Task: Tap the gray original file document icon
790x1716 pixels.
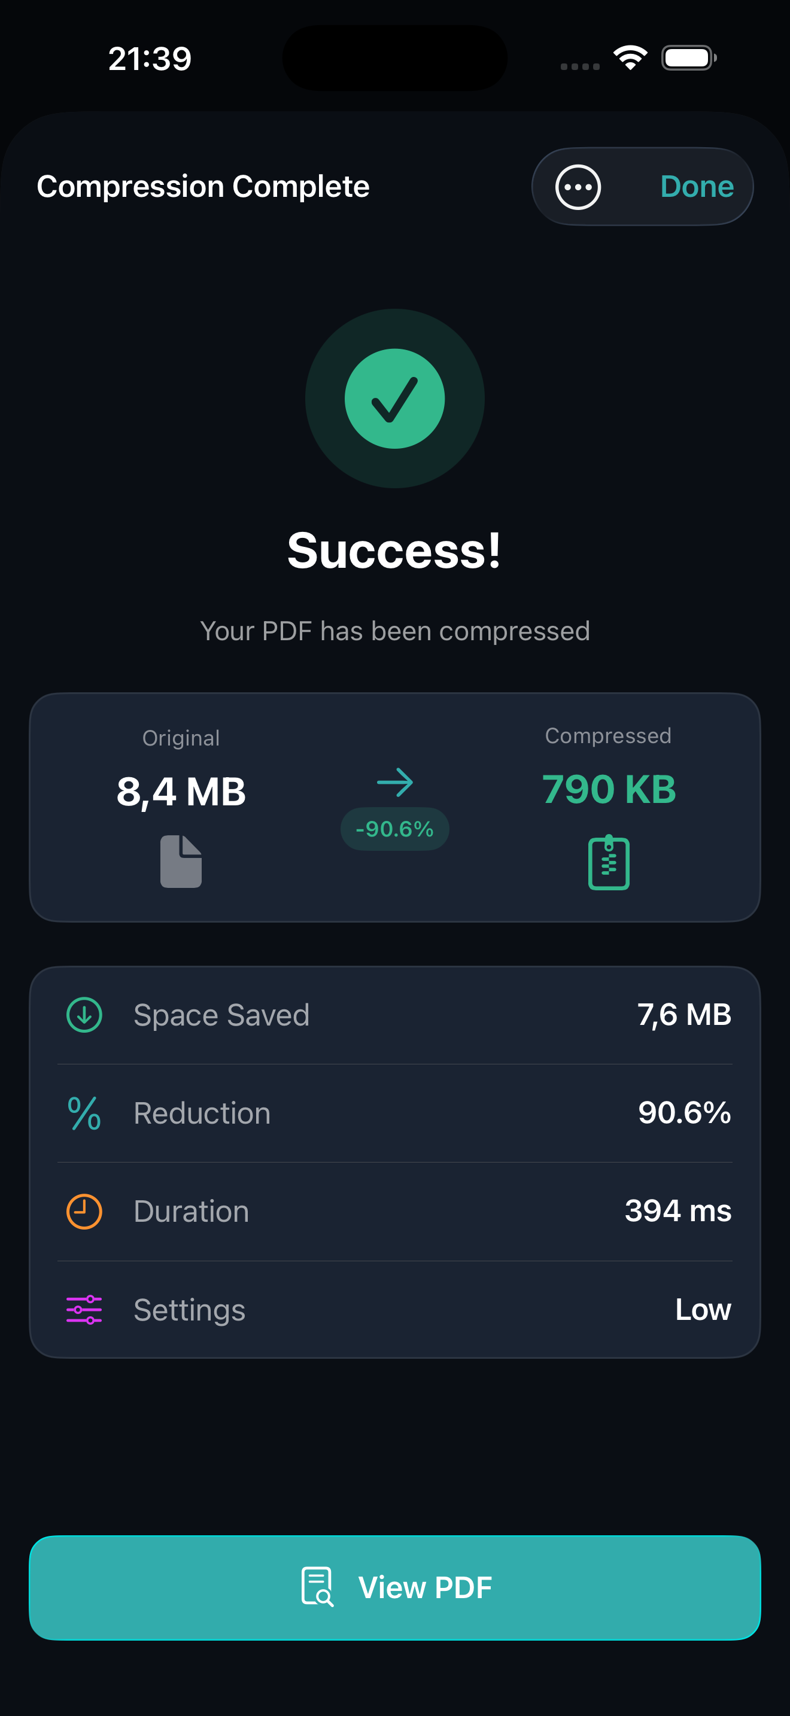Action: 181,860
